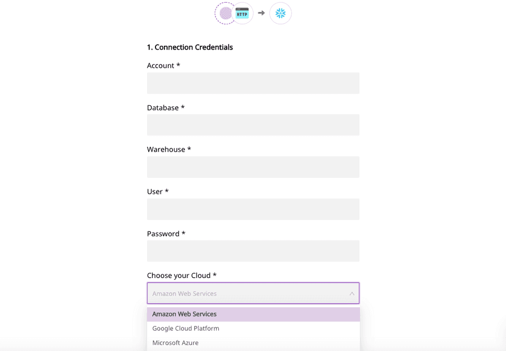The width and height of the screenshot is (506, 351).
Task: Collapse the cloud dropdown using its chevron
Action: pyautogui.click(x=352, y=294)
